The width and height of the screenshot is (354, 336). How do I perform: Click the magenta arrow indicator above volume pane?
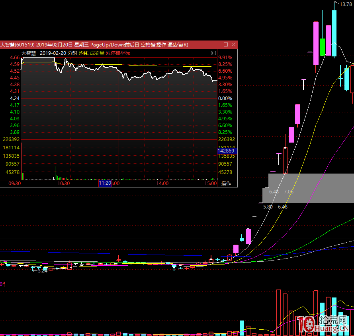pyautogui.click(x=3, y=284)
